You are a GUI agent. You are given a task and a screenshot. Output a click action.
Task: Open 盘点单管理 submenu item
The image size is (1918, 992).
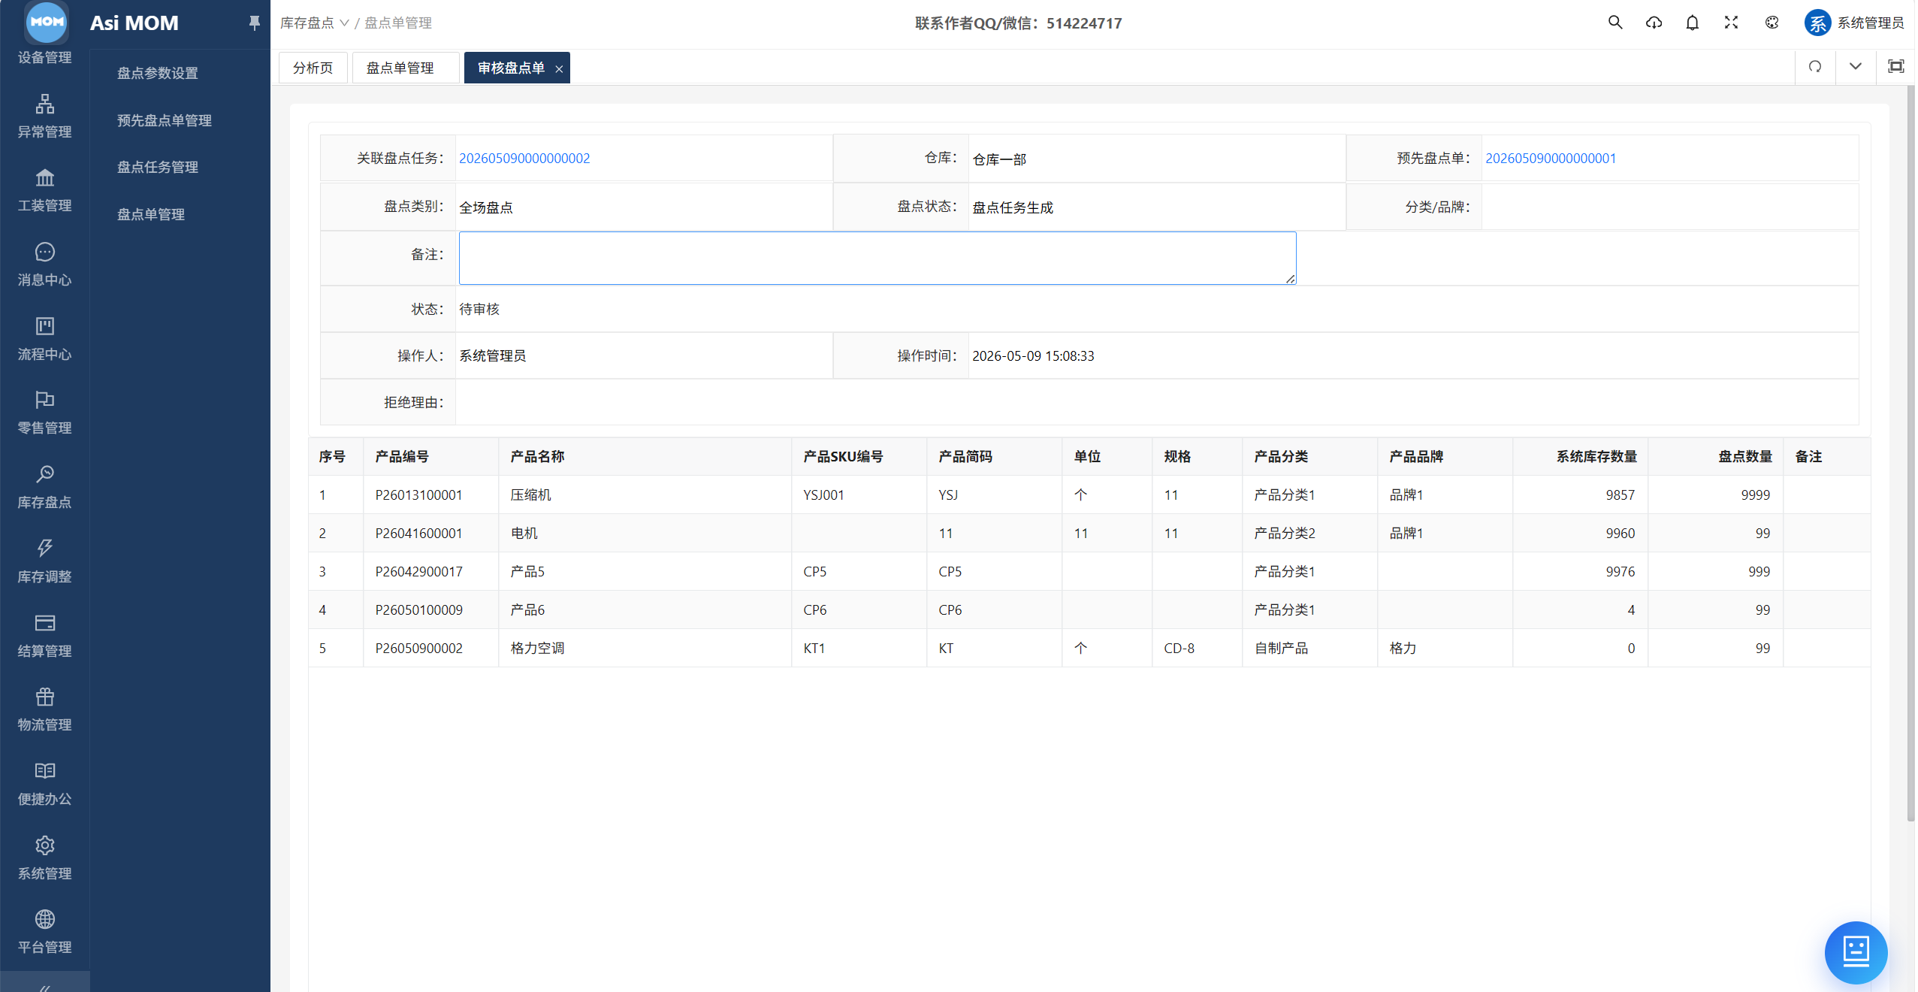tap(150, 214)
